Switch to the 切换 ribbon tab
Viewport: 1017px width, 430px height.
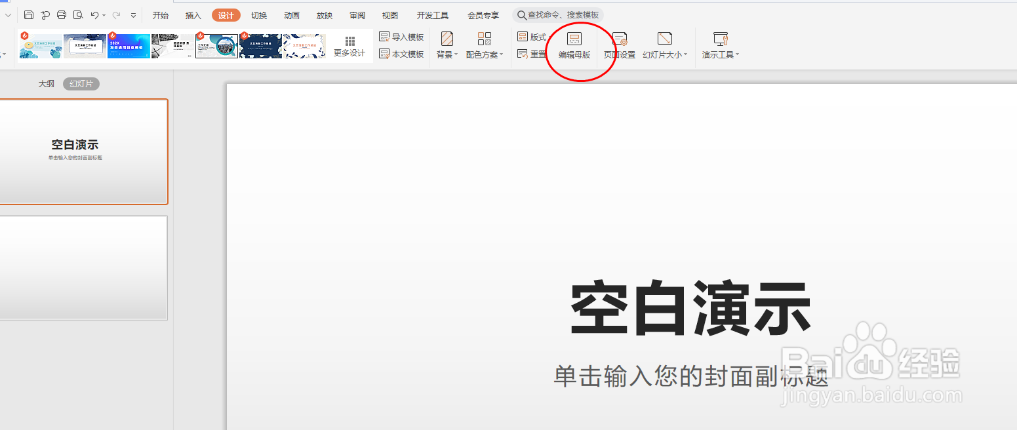(x=259, y=15)
